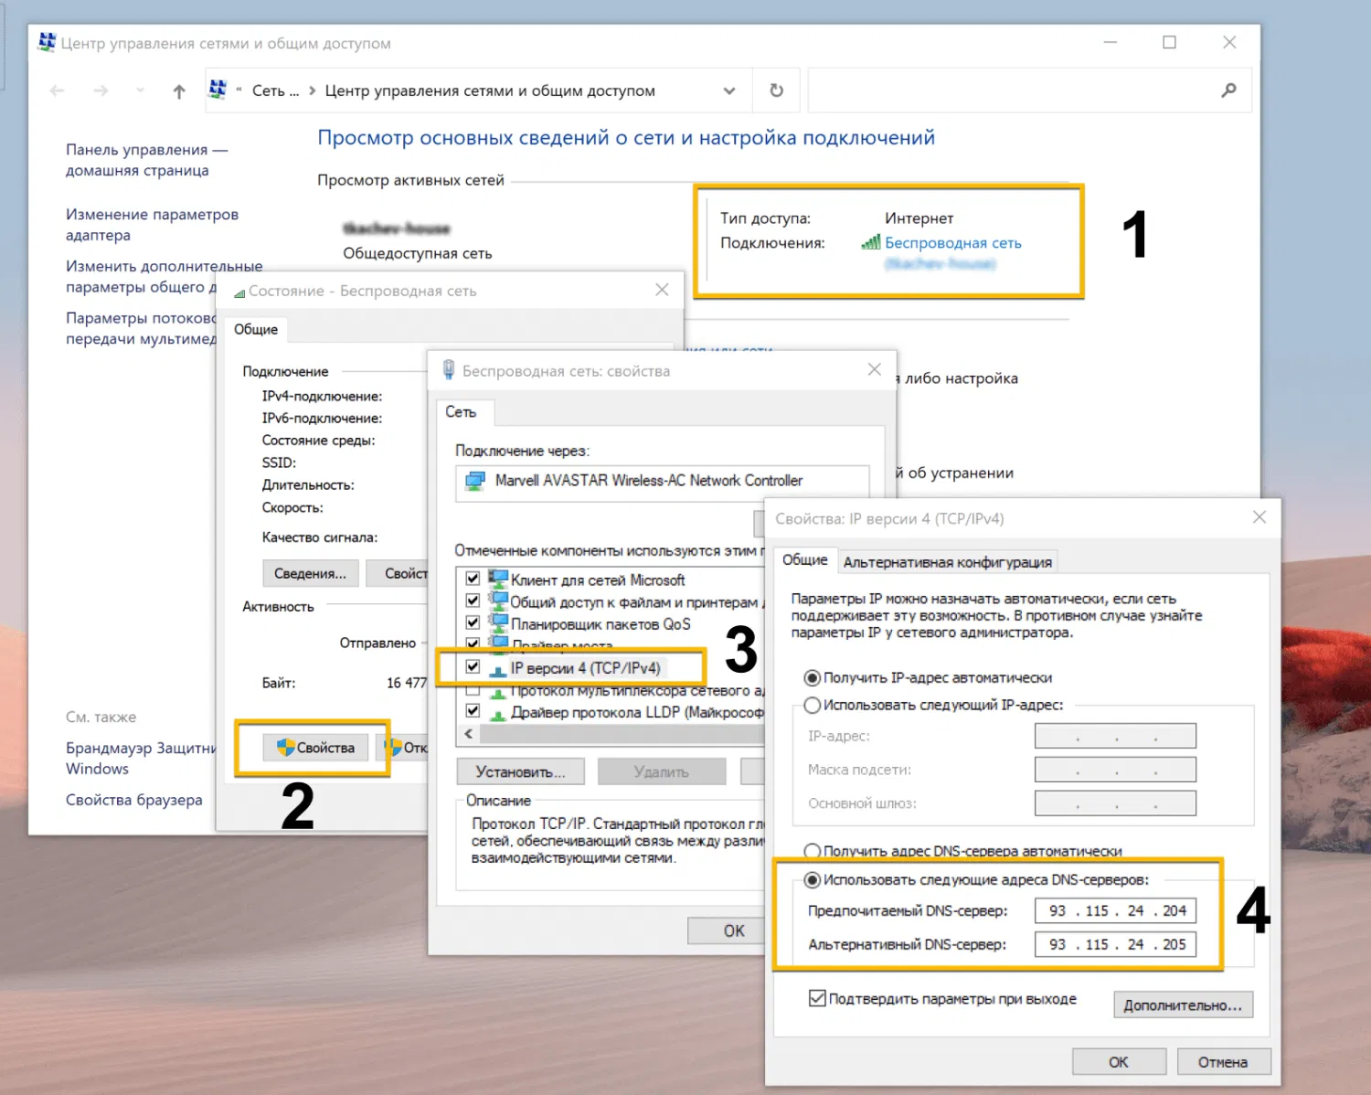Select Получить IP-адрес автоматически
Screen dimensions: 1371x1095
tap(813, 677)
